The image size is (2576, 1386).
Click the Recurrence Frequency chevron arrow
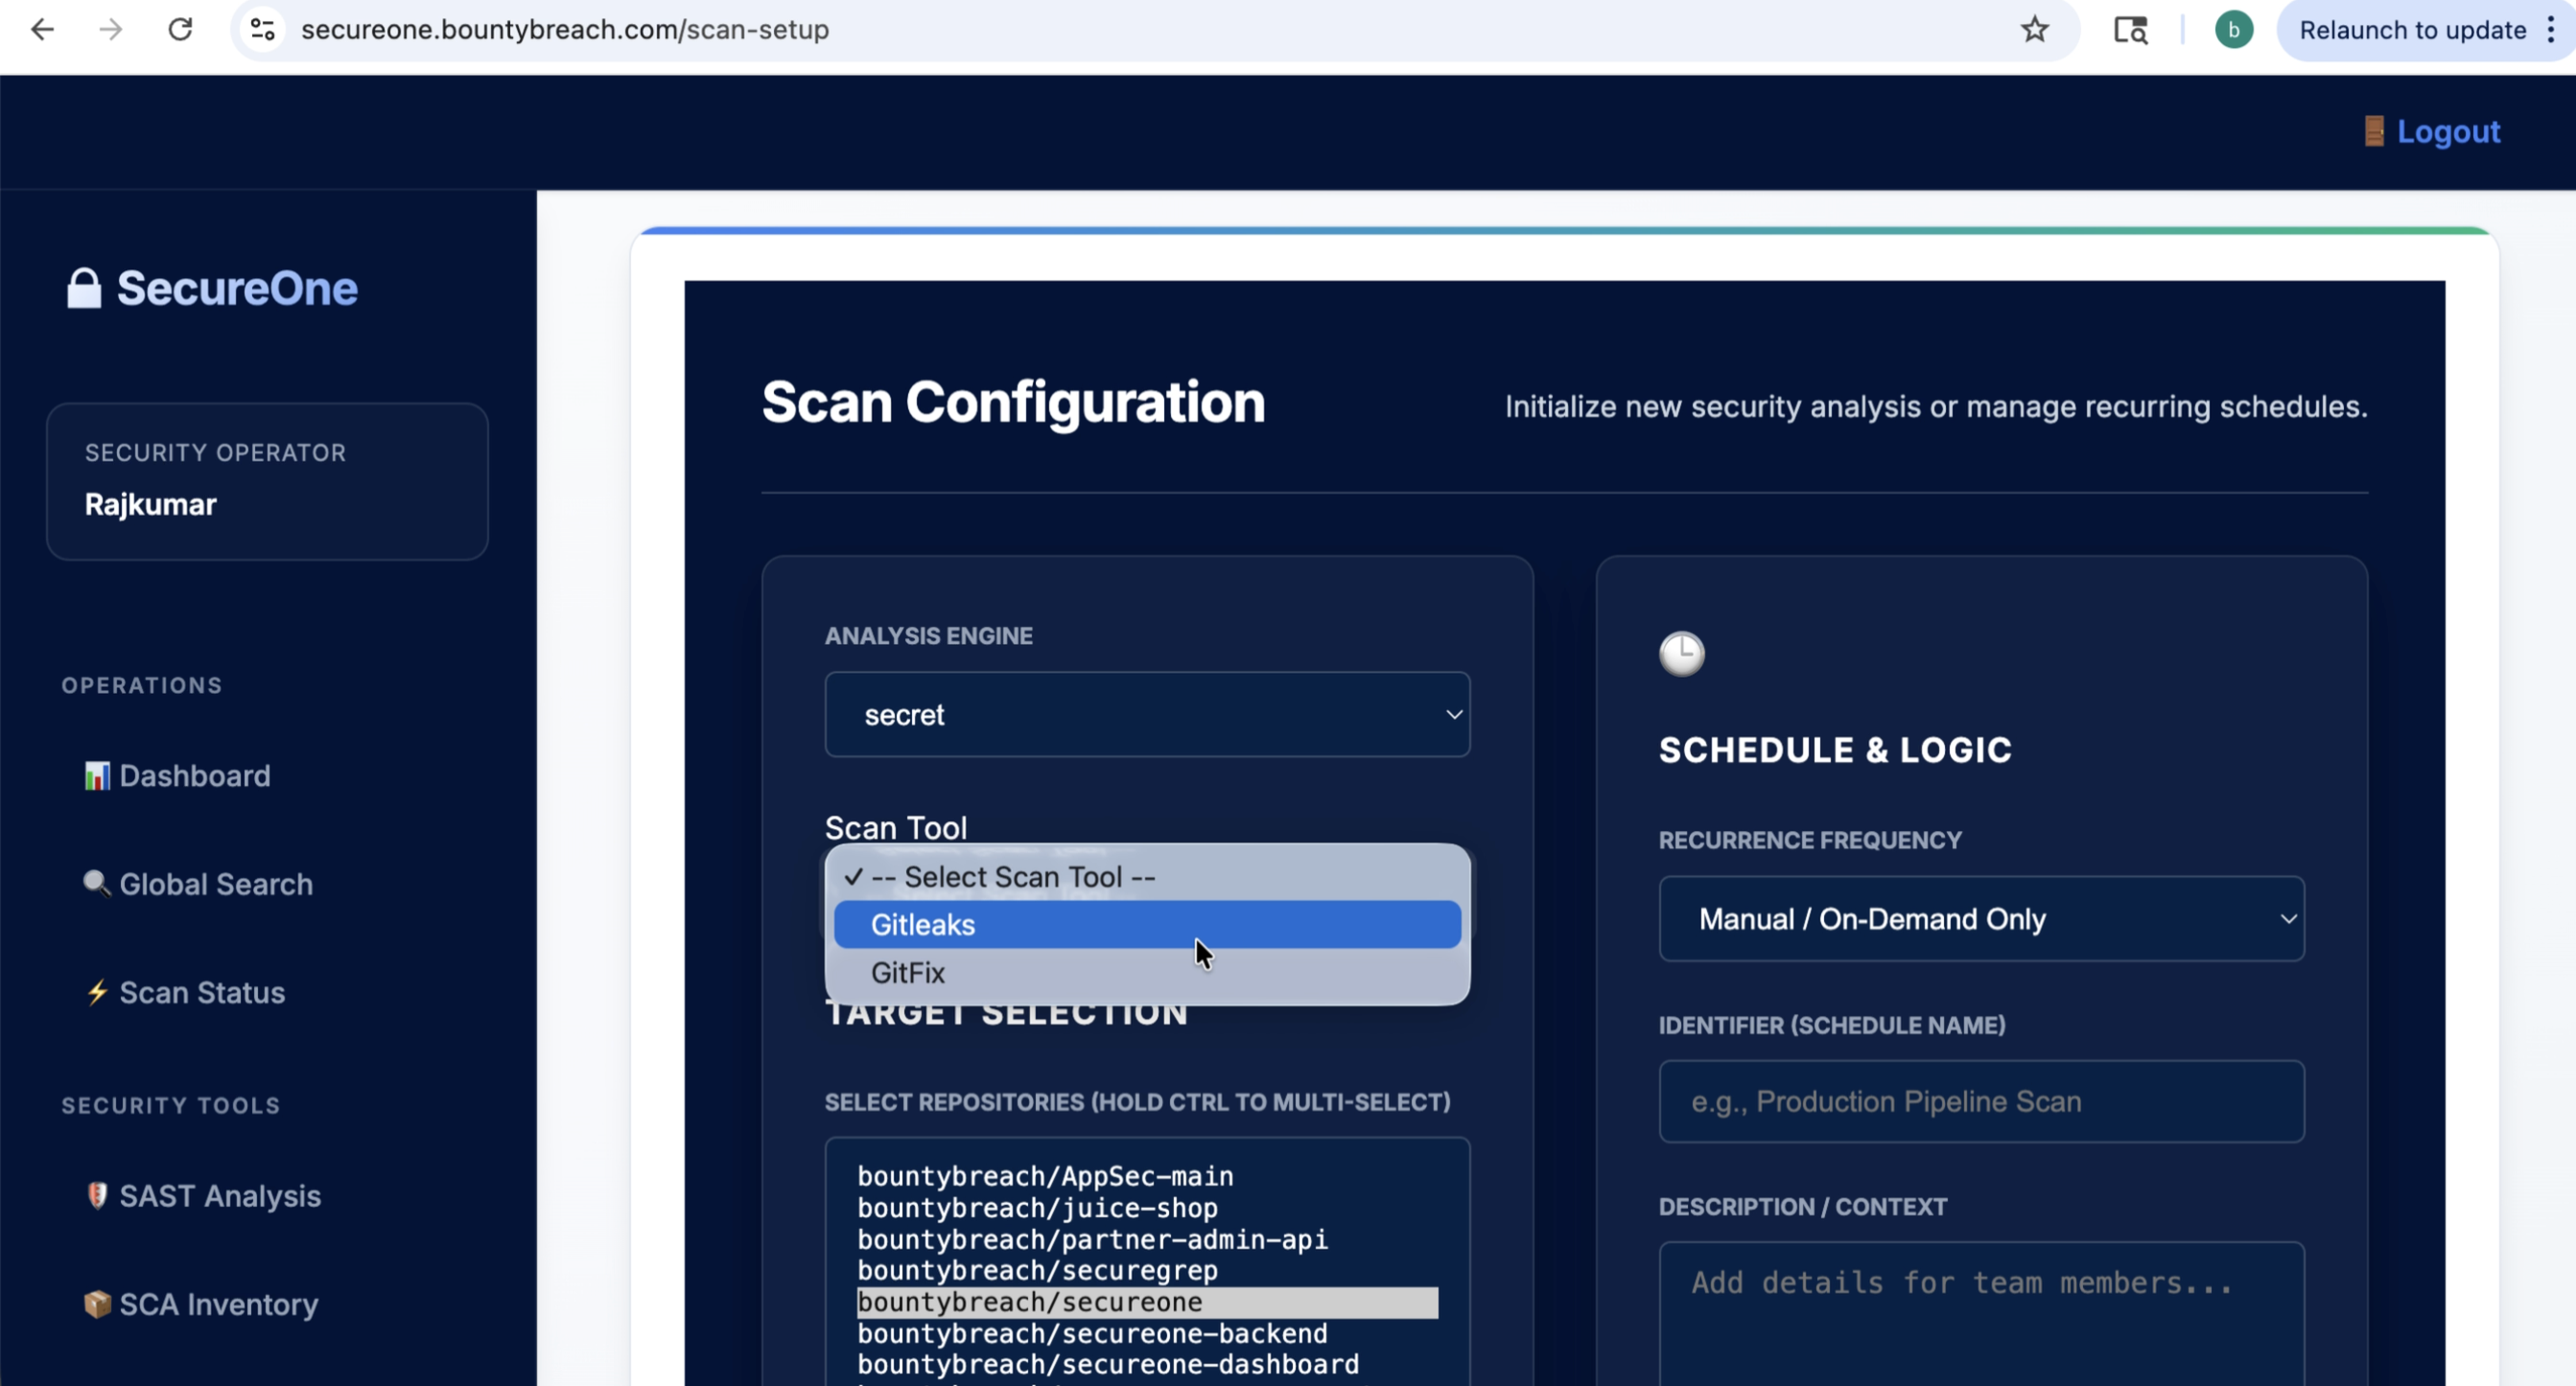2287,918
